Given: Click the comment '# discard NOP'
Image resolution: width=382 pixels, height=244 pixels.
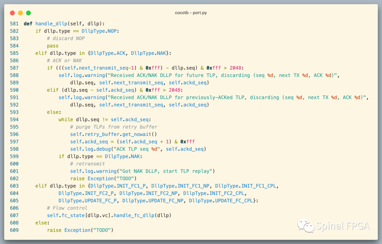Looking at the screenshot, I should (66, 38).
